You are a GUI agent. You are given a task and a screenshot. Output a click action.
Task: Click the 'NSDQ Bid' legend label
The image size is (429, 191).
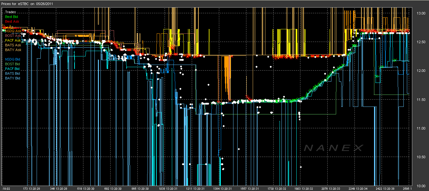tap(12, 59)
